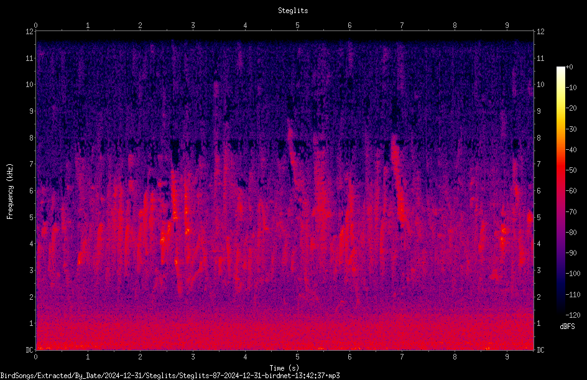Click the 3 kHz label on left axis
Viewport: 587px width, 380px height.
pyautogui.click(x=32, y=271)
